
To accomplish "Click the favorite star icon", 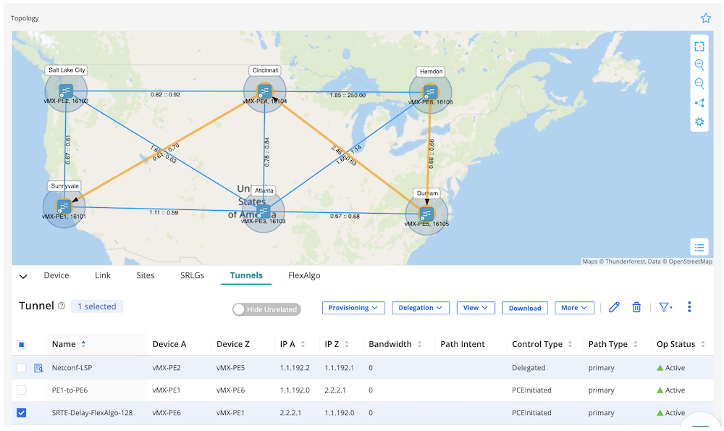I will 706,18.
